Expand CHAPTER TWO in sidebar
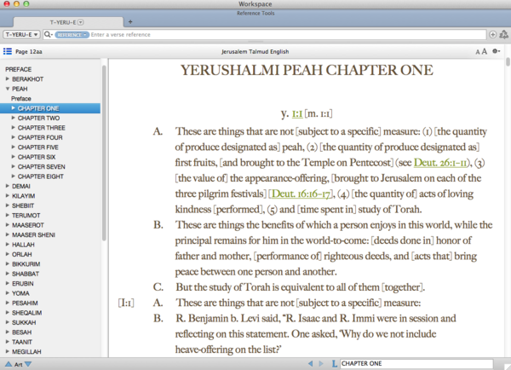This screenshot has width=511, height=370. pyautogui.click(x=14, y=119)
